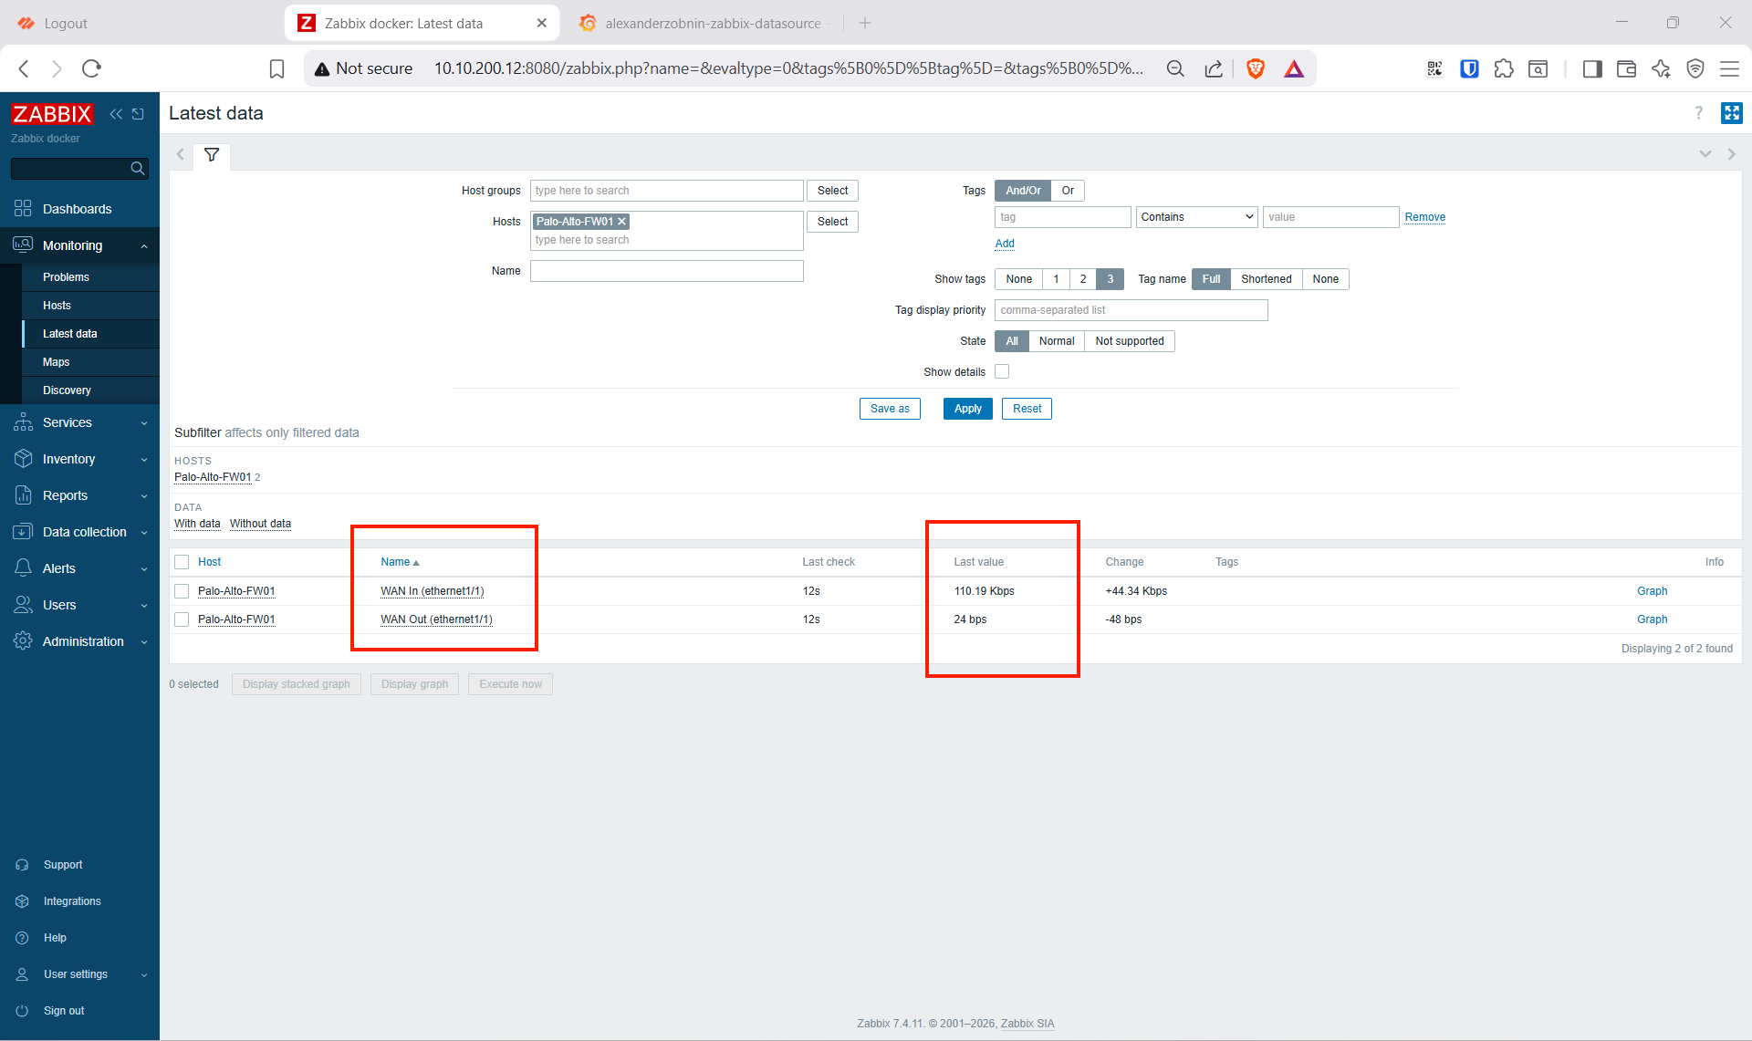Open Brave Rewards triangle icon
The width and height of the screenshot is (1752, 1041).
1294,68
